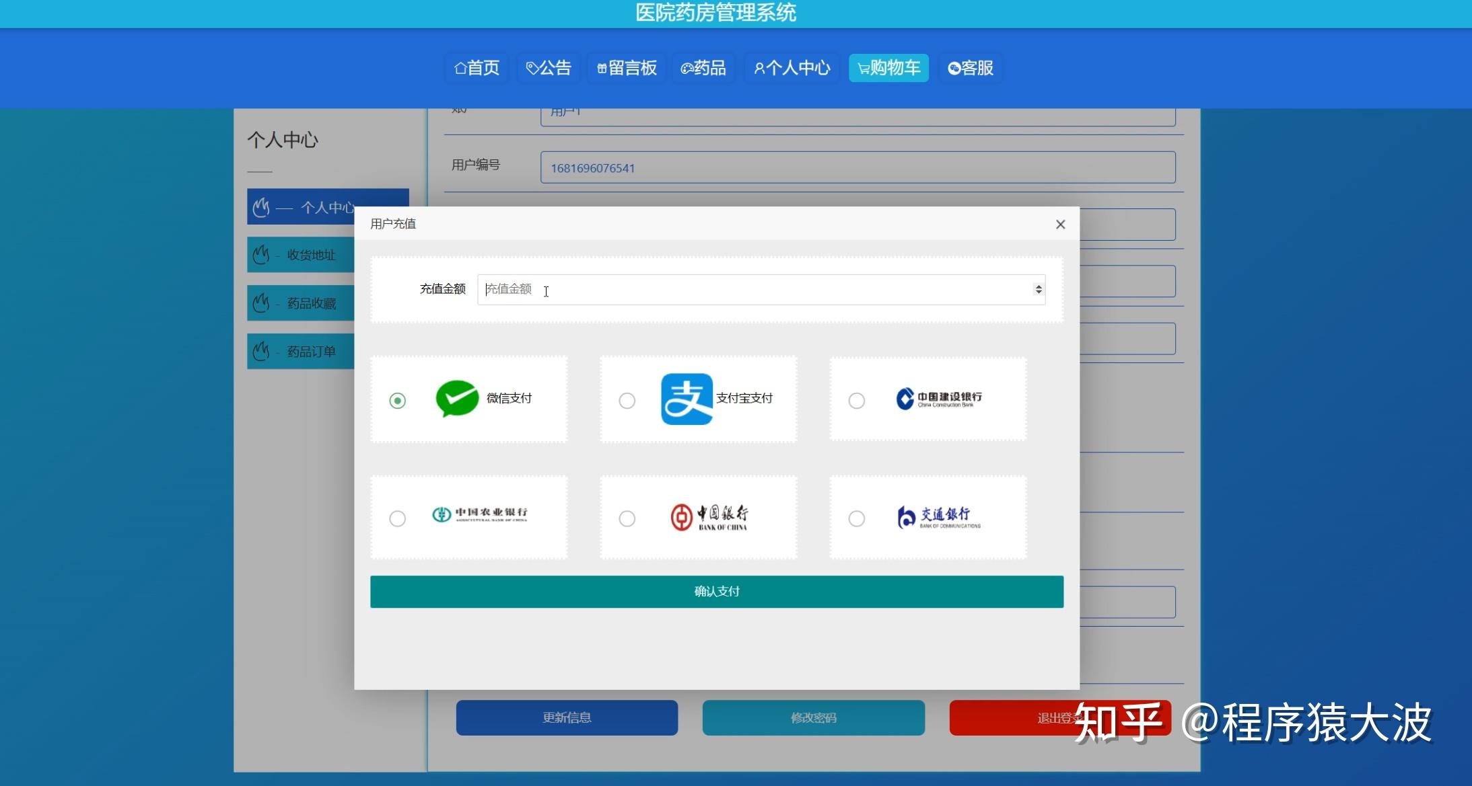Open the 首页 home page icon
The image size is (1472, 786).
[x=461, y=67]
